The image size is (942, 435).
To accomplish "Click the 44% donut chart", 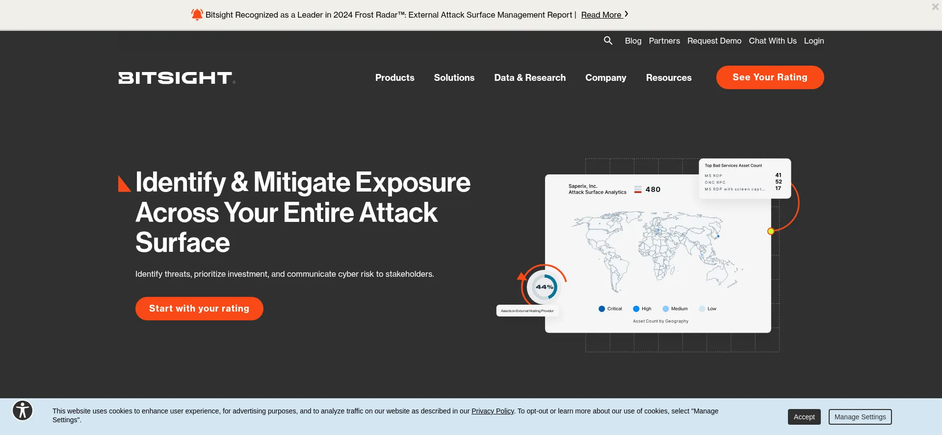I will [544, 287].
